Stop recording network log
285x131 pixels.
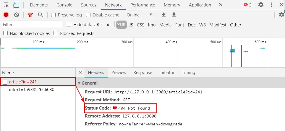coord(6,15)
